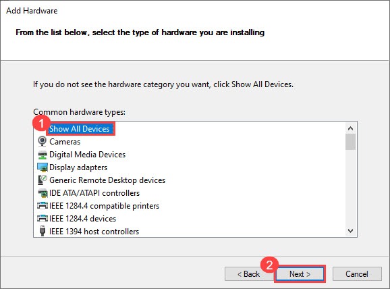Click the Cameras webcam icon
Viewport: 390px width, 289px height.
(42, 141)
